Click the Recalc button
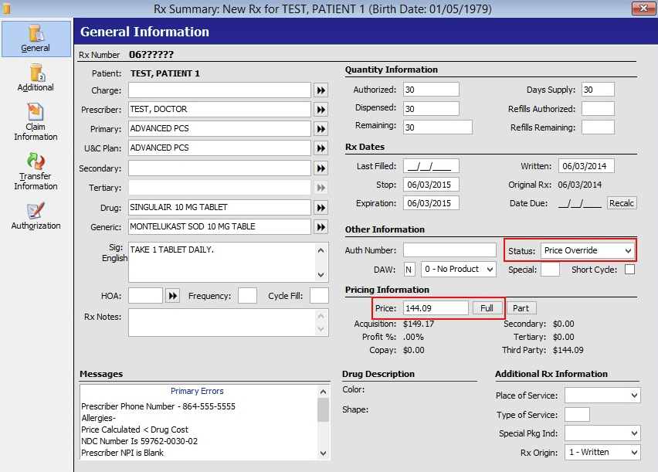 coord(622,203)
